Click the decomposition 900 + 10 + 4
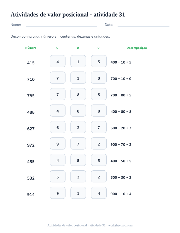Image resolution: width=180 pixels, height=233 pixels. 121,194
